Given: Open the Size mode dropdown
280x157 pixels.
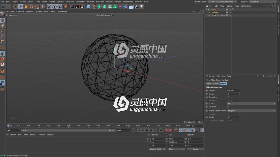Looking at the screenshot, I should pos(176,149).
